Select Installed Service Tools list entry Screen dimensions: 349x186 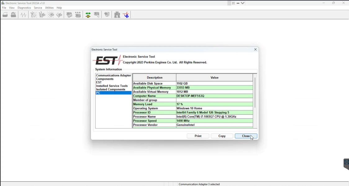pyautogui.click(x=112, y=86)
